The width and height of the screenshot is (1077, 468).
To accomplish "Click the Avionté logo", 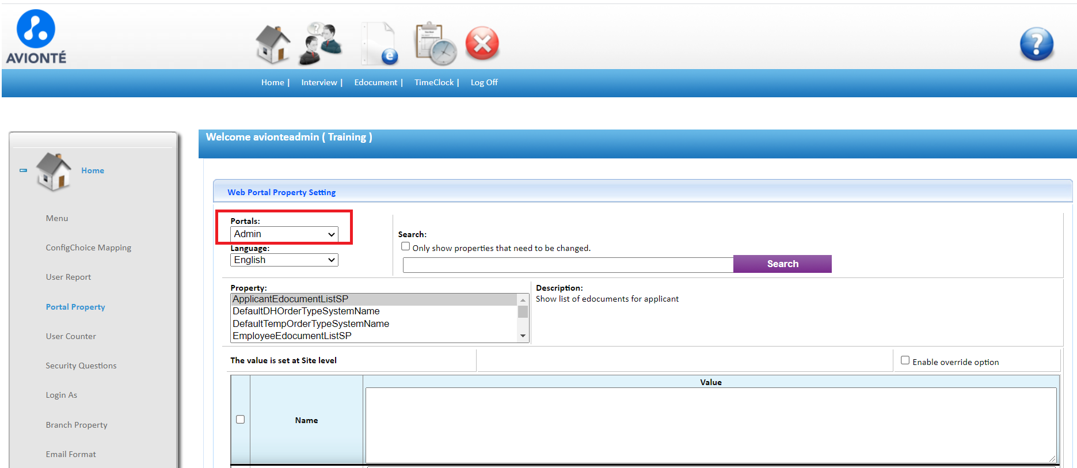I will 36,36.
